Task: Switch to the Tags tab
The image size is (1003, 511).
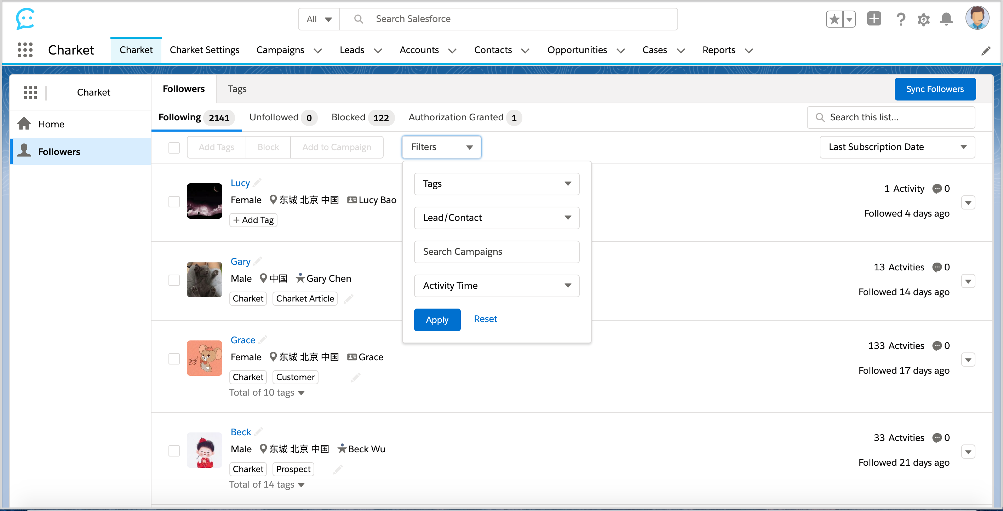Action: 237,89
